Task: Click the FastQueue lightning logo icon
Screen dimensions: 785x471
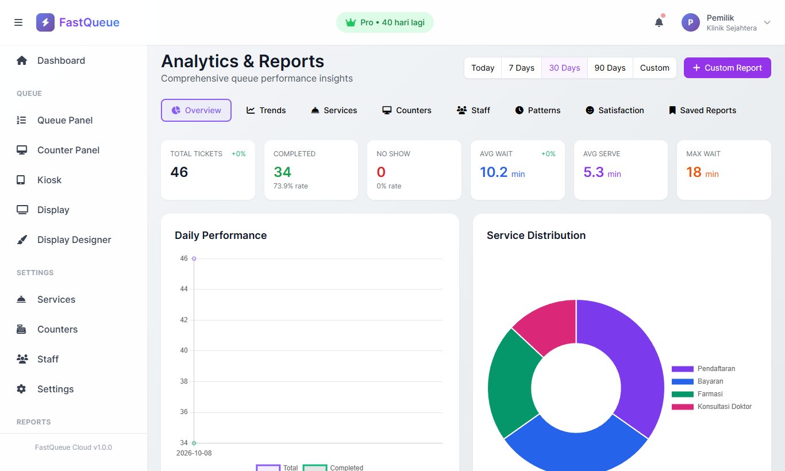Action: [x=45, y=22]
